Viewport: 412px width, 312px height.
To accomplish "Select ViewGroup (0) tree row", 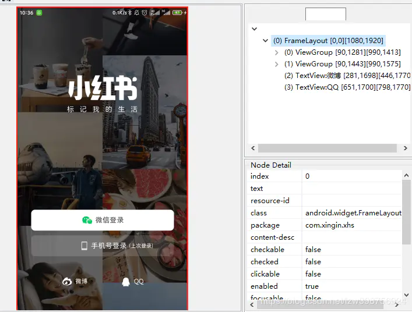I will tap(343, 52).
